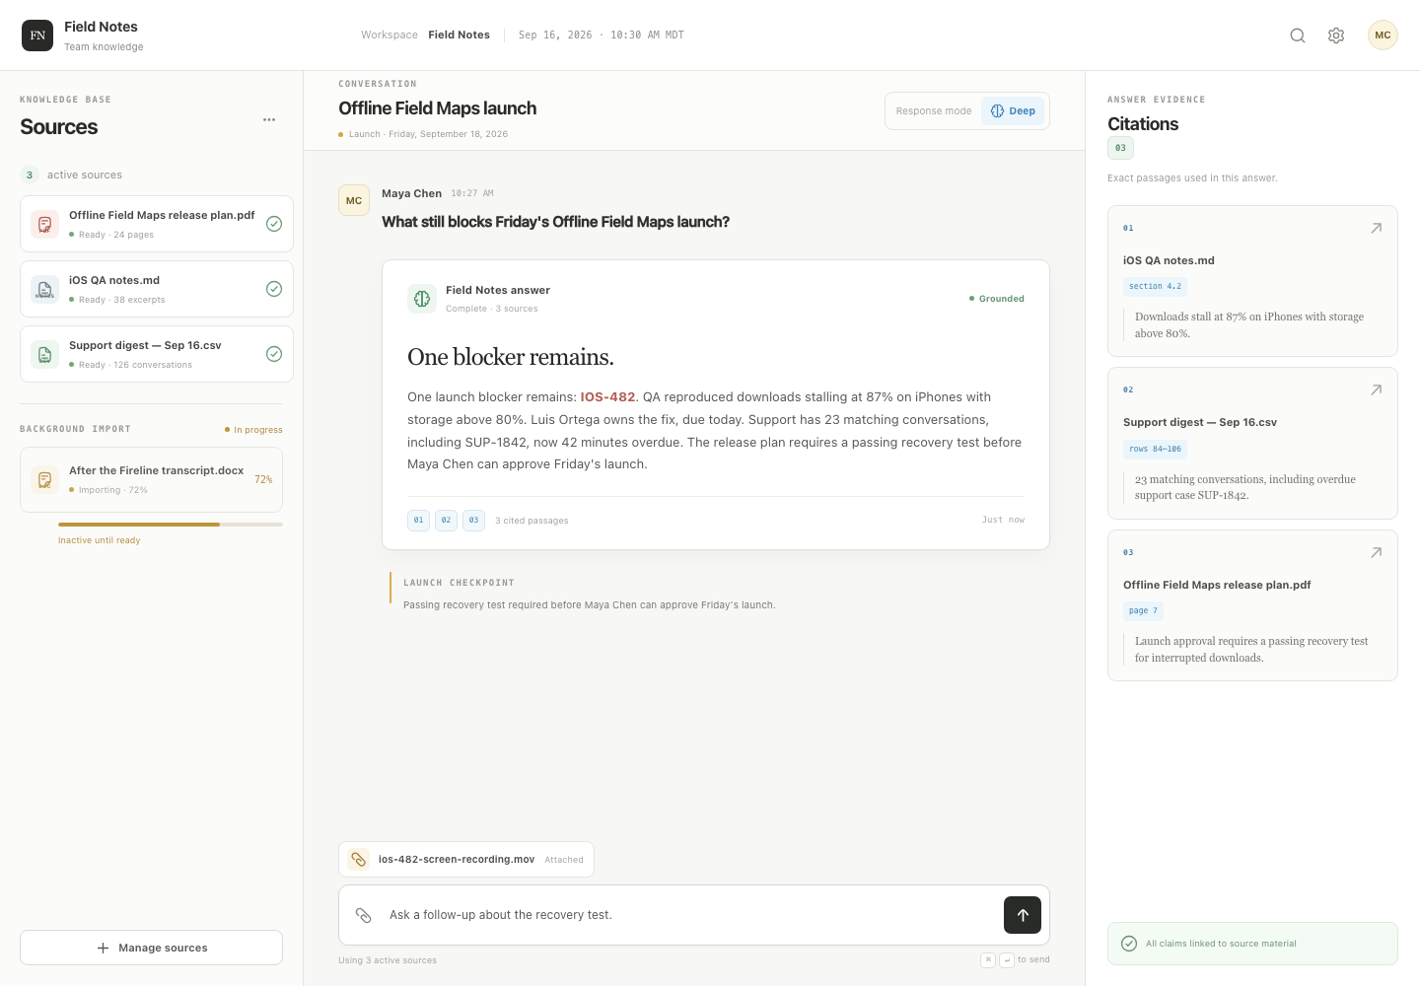Click the Fireline transcript document icon
This screenshot has height=986, width=1420.
click(x=44, y=480)
